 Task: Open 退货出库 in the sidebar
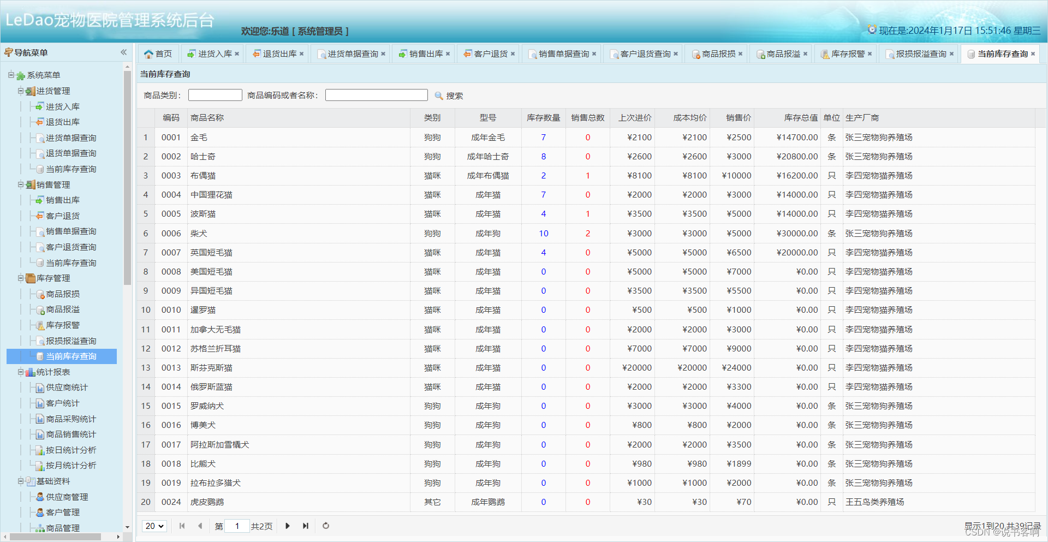[x=62, y=122]
